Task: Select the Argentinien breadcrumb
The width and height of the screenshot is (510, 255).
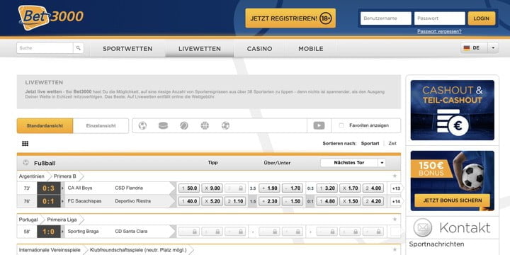Action: (x=32, y=176)
